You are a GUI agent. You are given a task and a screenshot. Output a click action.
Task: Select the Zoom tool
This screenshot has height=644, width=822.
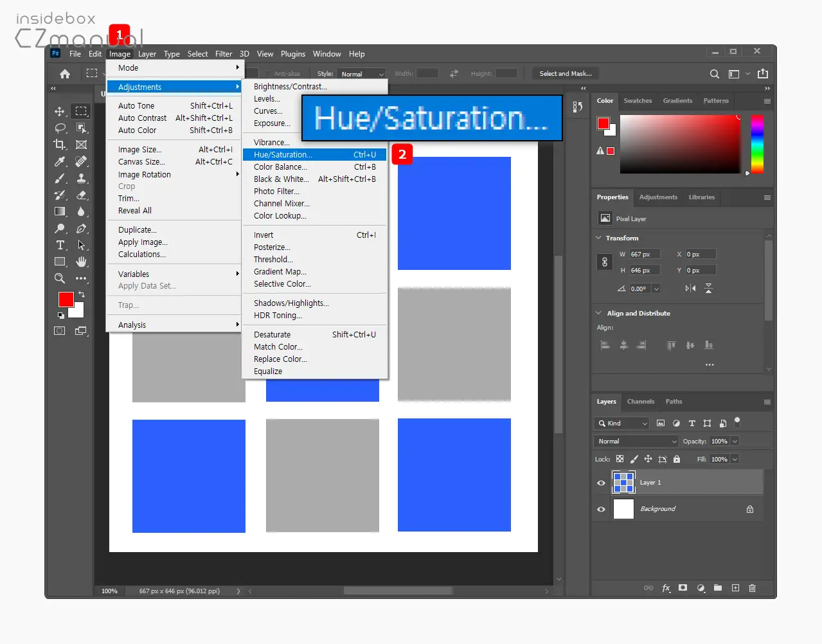(60, 278)
